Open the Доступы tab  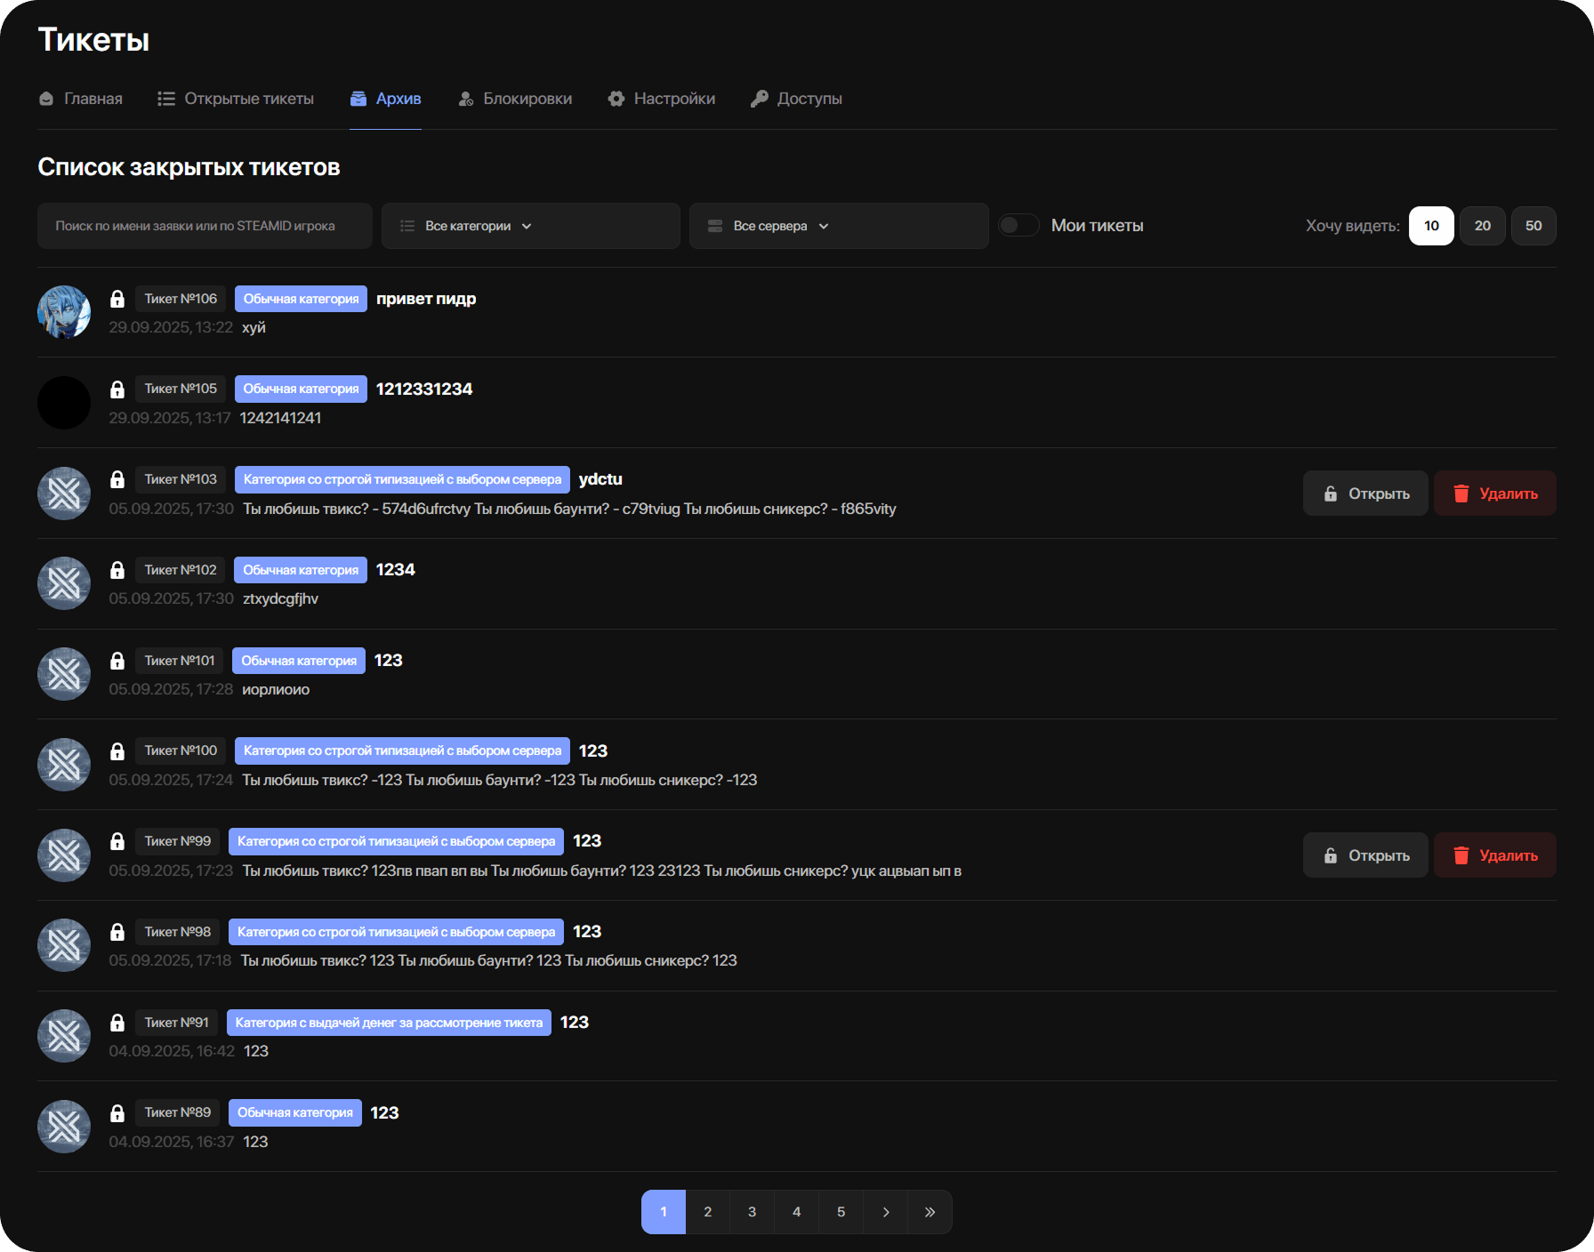(796, 99)
